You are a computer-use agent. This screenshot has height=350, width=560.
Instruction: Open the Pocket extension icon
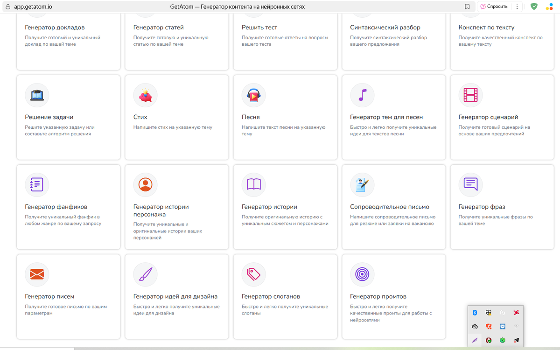click(x=503, y=326)
